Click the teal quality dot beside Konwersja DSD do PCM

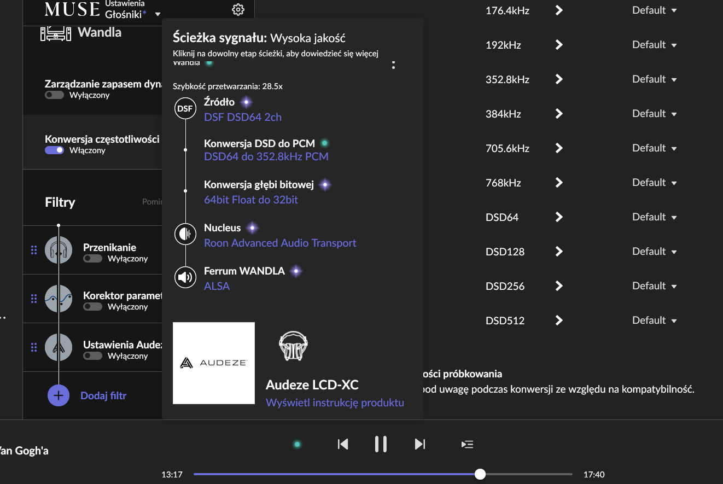(x=324, y=143)
